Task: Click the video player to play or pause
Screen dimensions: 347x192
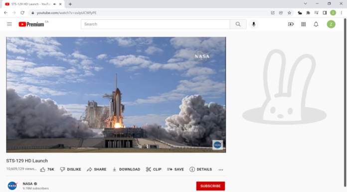Action: (x=116, y=95)
